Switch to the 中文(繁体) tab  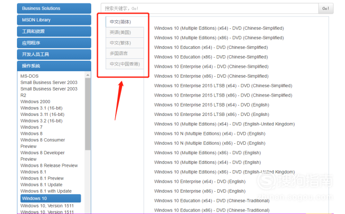tap(125, 43)
